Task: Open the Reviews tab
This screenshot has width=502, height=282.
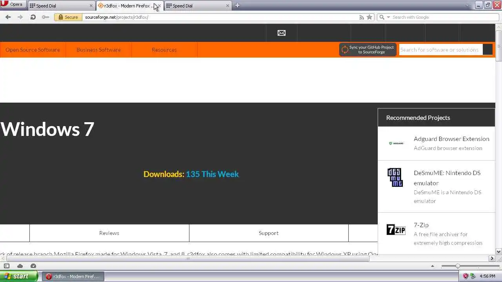Action: click(109, 233)
